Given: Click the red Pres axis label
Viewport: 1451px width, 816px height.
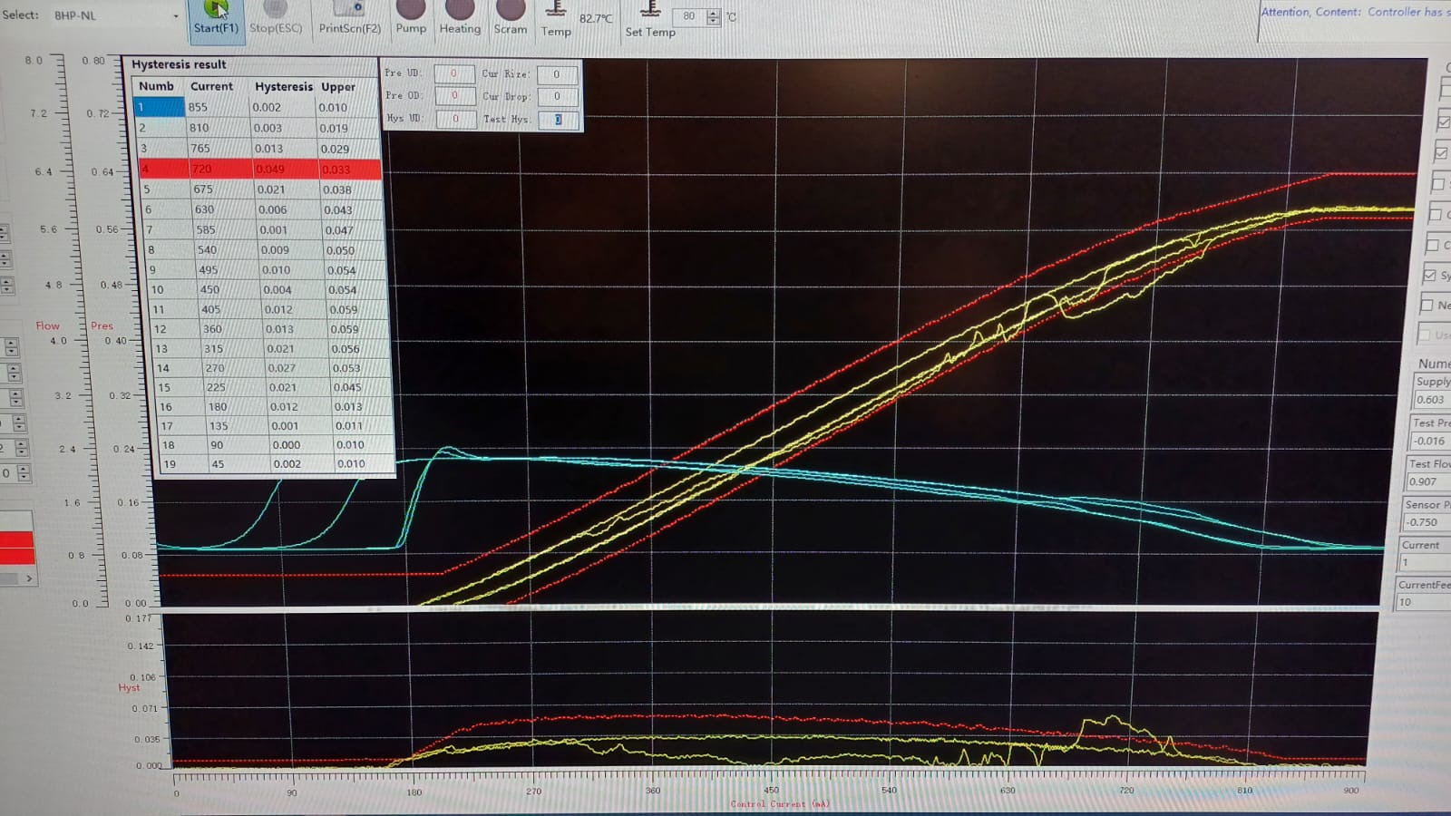Looking at the screenshot, I should pyautogui.click(x=102, y=325).
